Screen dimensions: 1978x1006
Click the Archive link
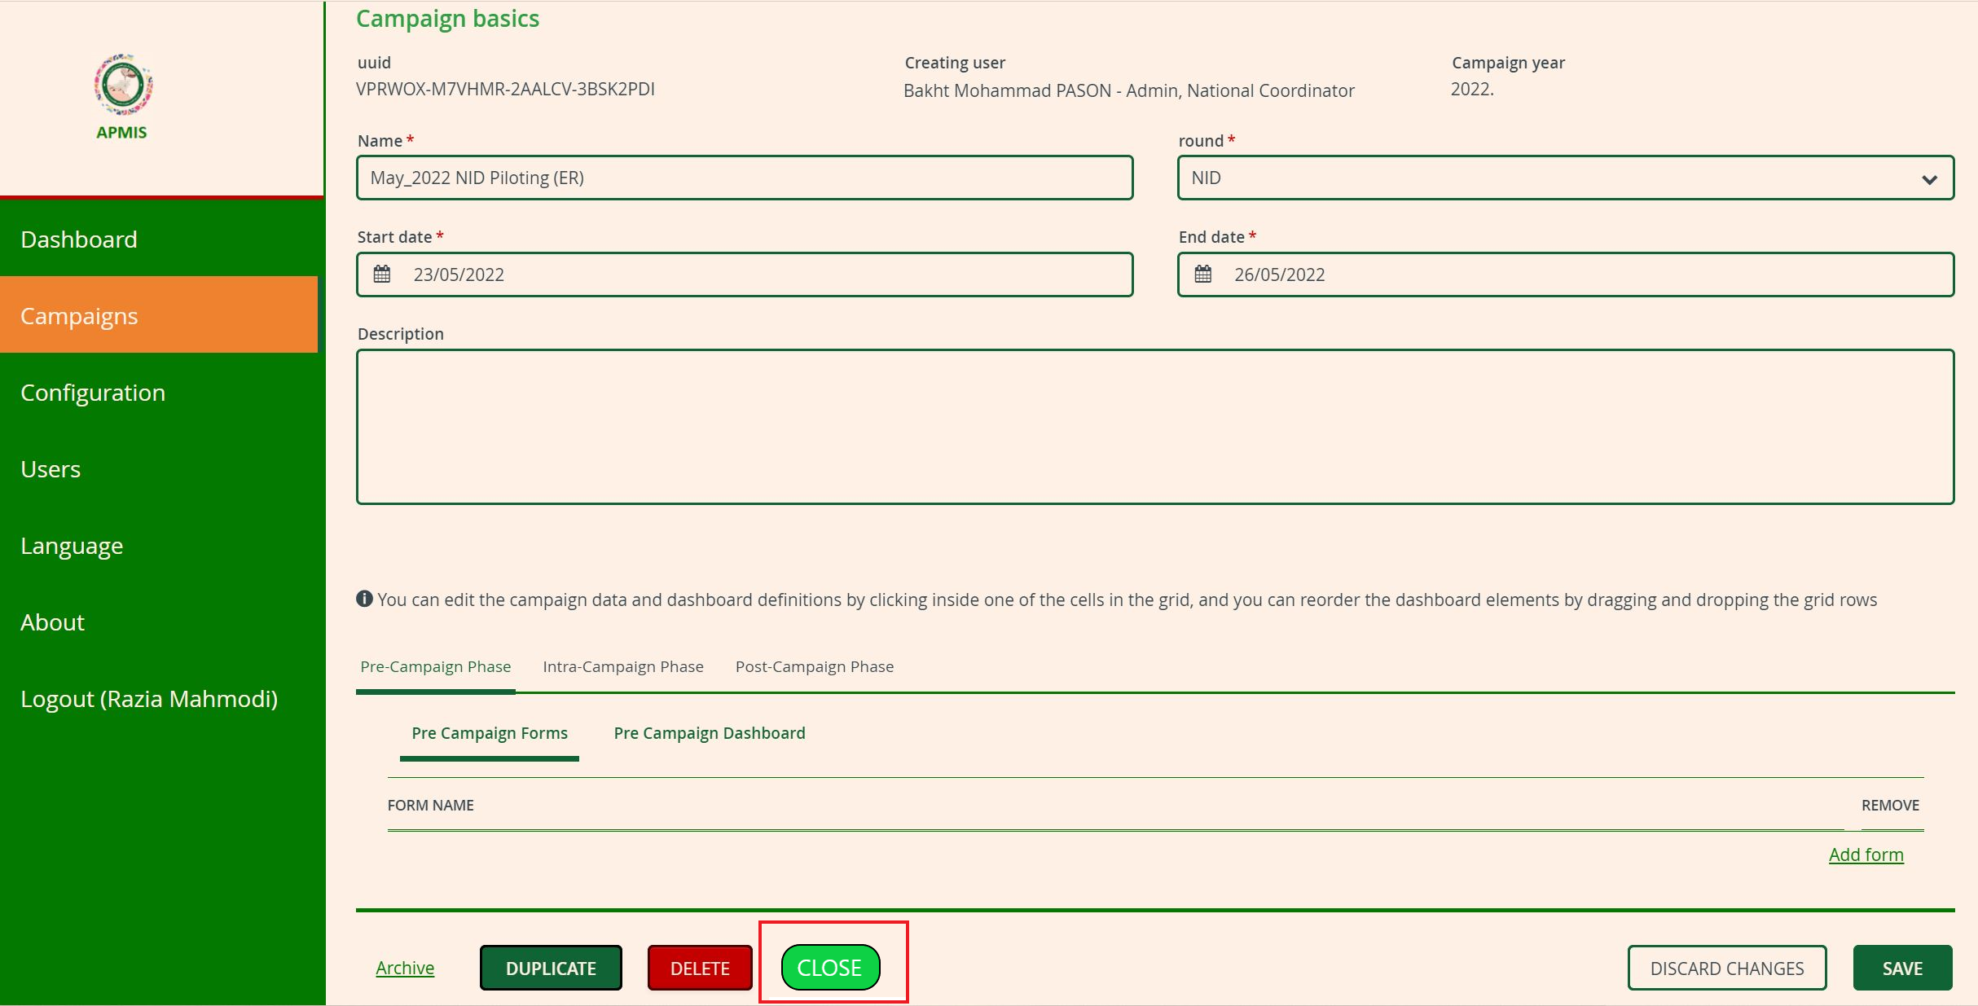tap(404, 968)
